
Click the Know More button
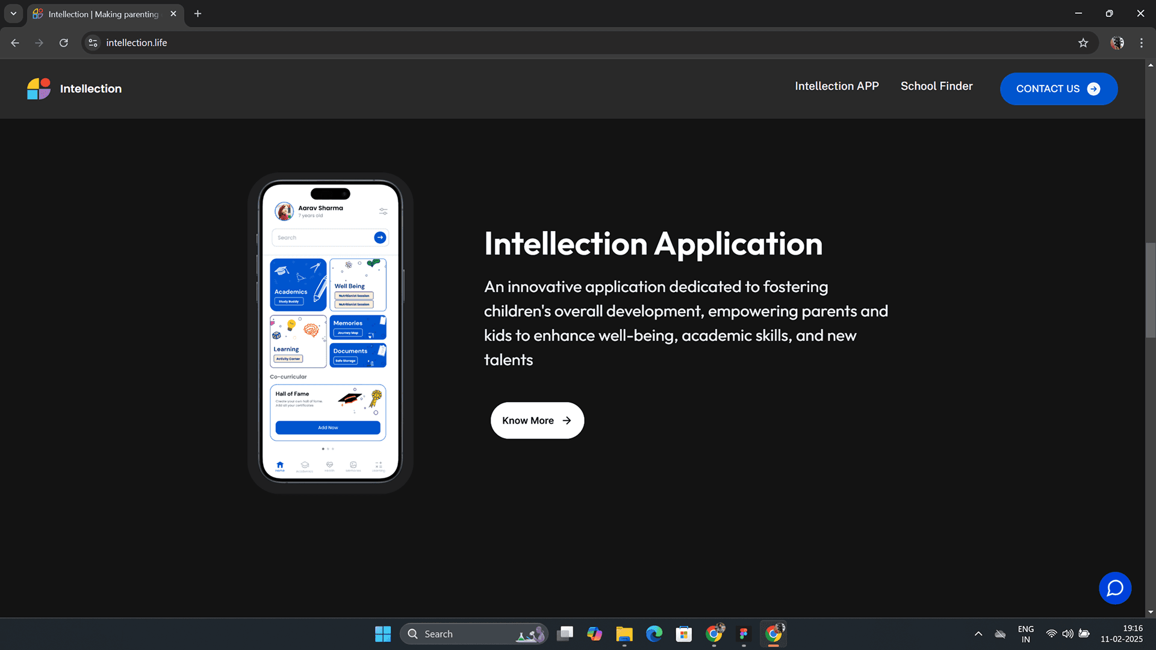click(x=537, y=421)
